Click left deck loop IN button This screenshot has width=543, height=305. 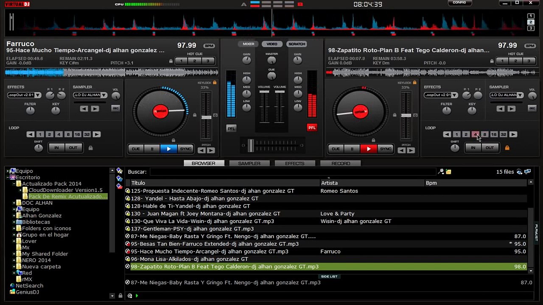coord(56,148)
